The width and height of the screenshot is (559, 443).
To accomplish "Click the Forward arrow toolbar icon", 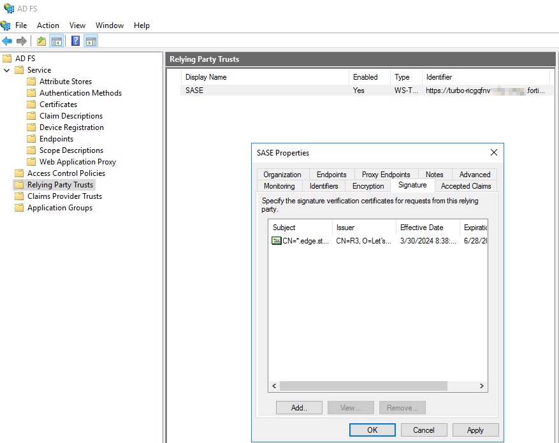I will [x=22, y=41].
